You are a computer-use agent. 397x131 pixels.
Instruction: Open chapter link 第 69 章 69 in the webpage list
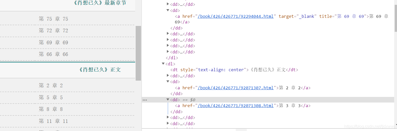tap(53, 42)
